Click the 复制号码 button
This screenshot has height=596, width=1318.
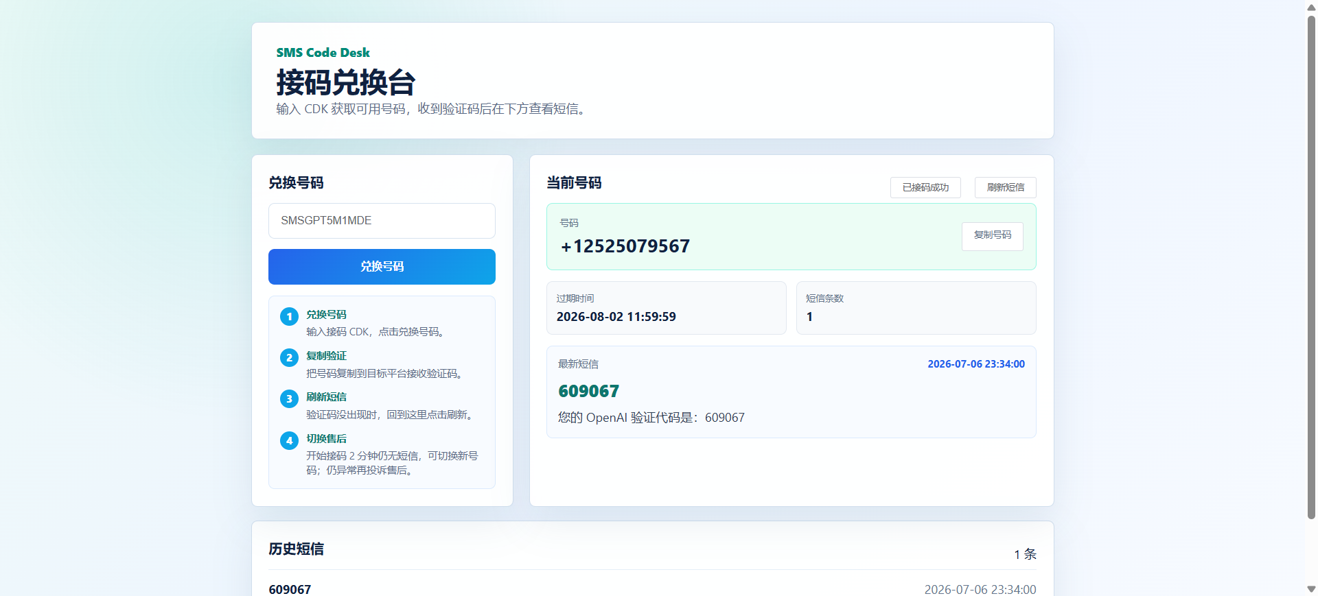[993, 236]
